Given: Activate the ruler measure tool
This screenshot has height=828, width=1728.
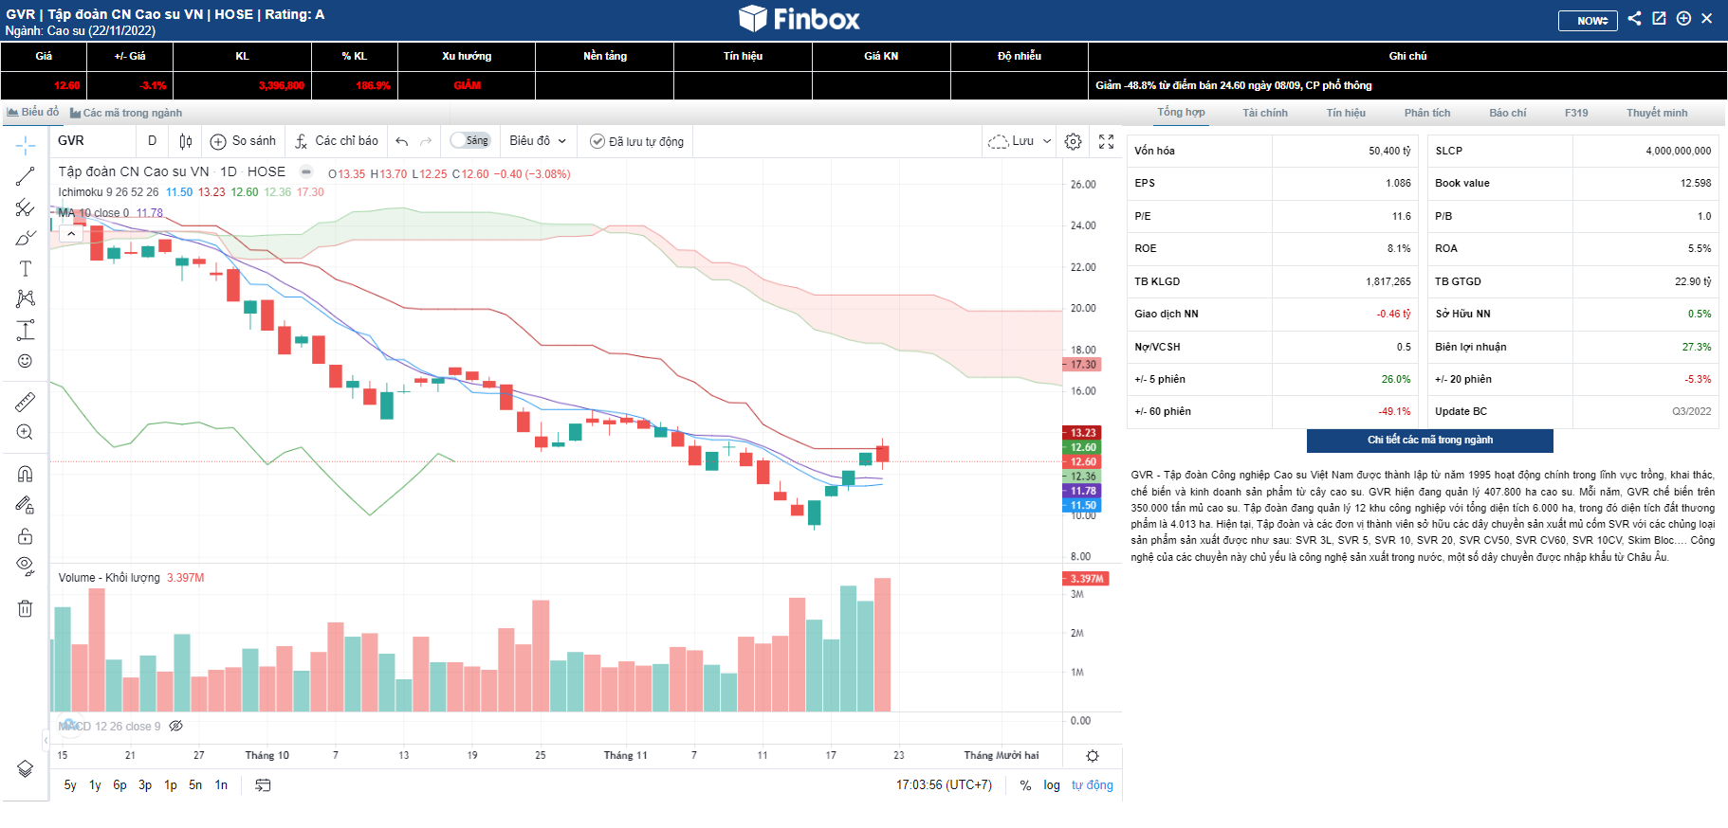Looking at the screenshot, I should tap(26, 402).
